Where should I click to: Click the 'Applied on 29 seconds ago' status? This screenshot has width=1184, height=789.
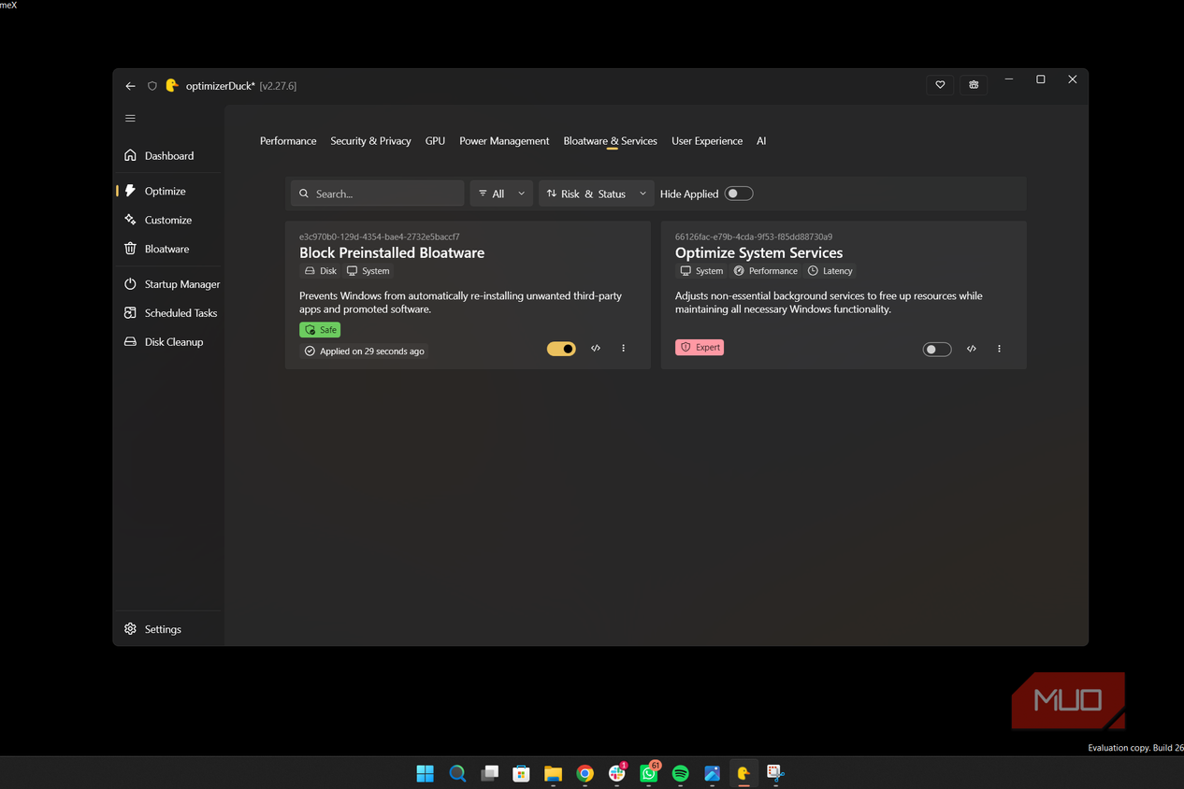(x=364, y=351)
